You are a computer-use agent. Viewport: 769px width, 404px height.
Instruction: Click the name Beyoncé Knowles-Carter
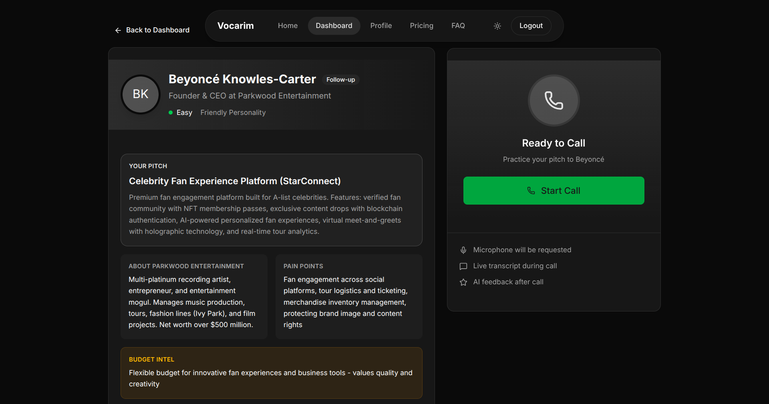point(242,79)
